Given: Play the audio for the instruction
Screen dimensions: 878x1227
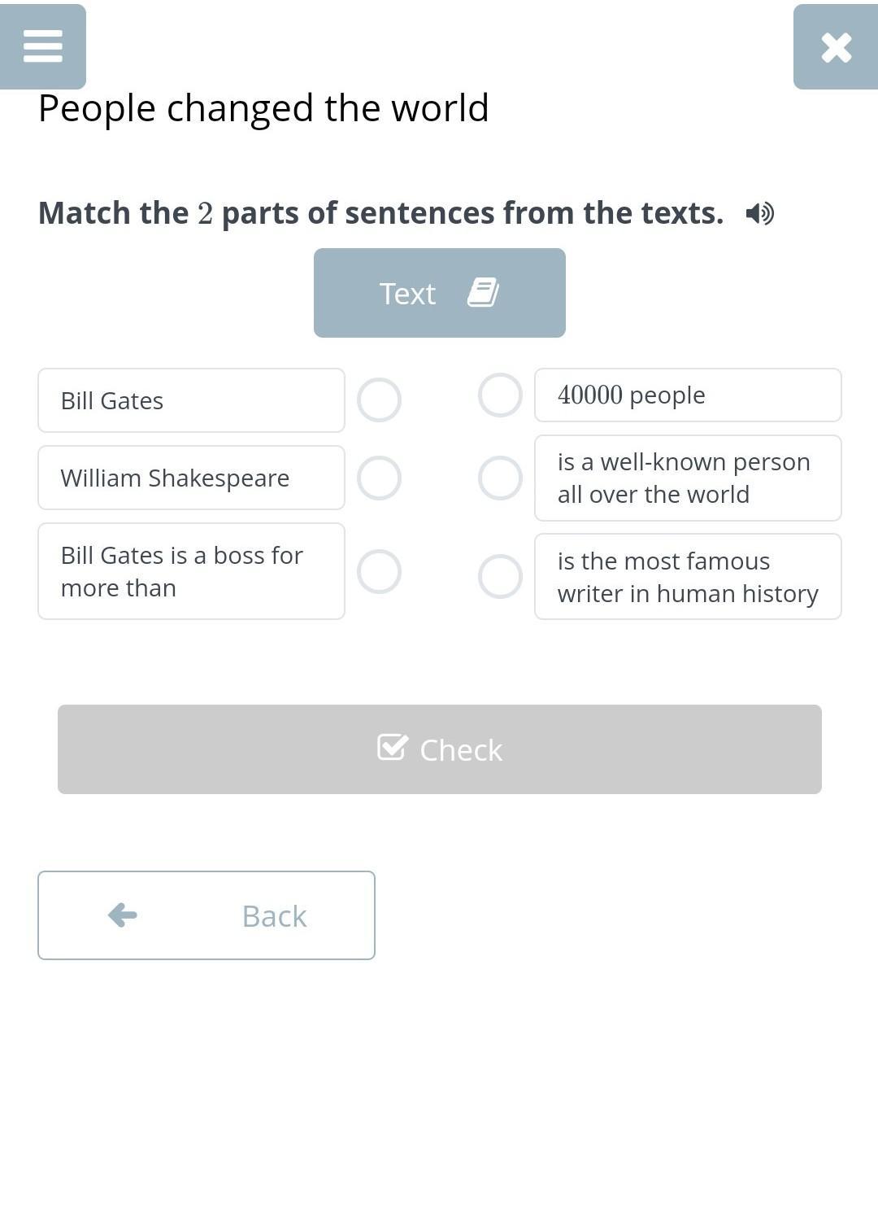Looking at the screenshot, I should [759, 213].
